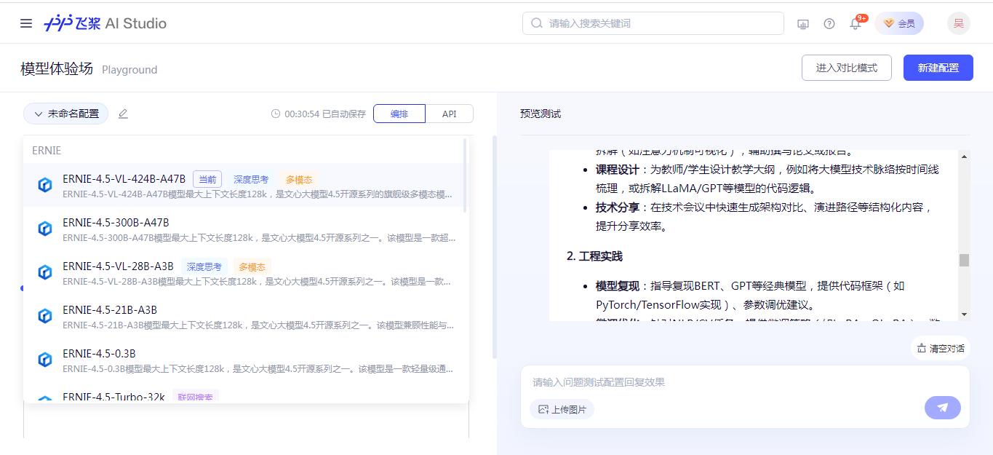Open notifications bell with 9+ badge
Screen dimensions: 993x455
[856, 23]
